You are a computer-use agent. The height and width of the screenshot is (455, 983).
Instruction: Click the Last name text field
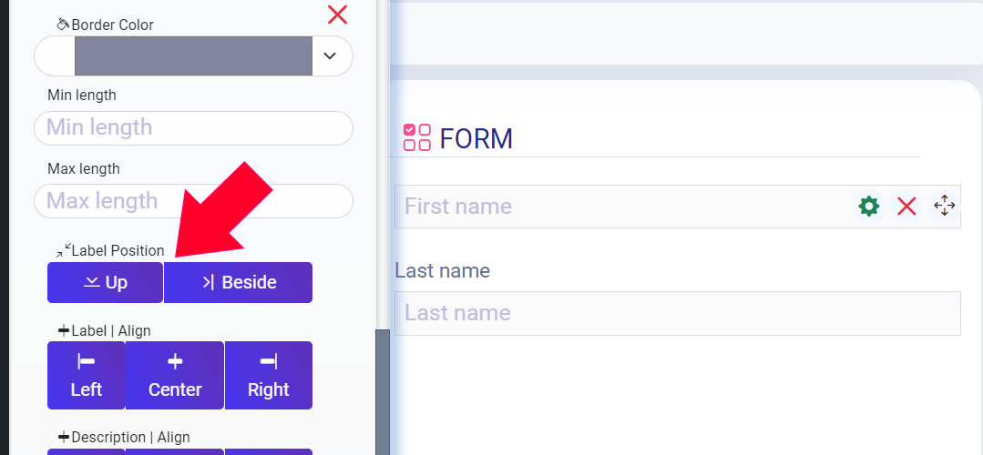pyautogui.click(x=678, y=313)
